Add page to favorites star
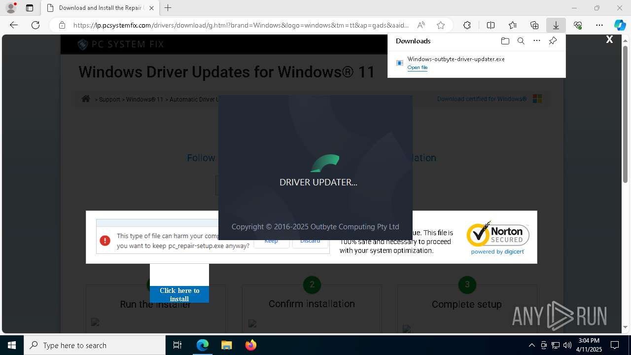631x355 pixels. pos(441,25)
